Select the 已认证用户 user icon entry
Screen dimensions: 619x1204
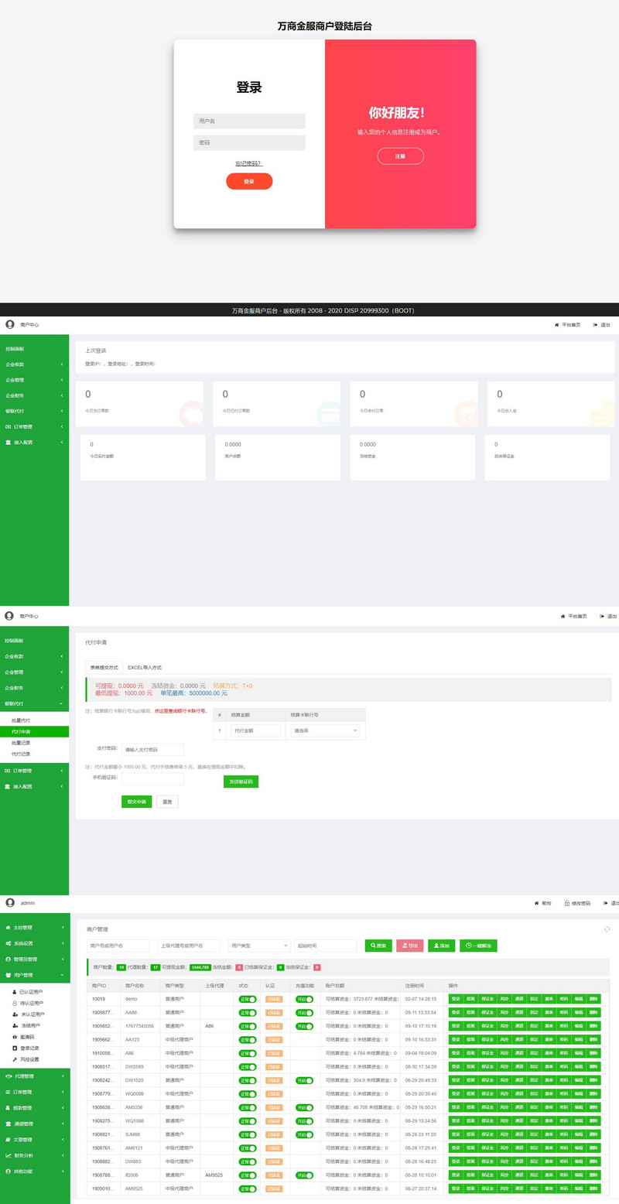15,991
